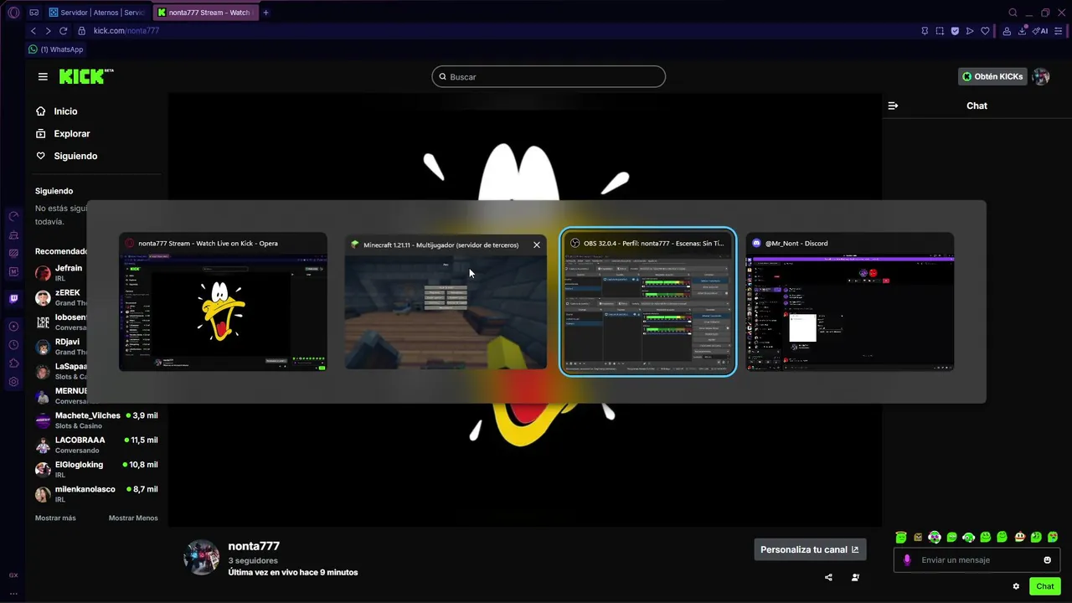Open the emoji picker smiley in message box
Image resolution: width=1072 pixels, height=603 pixels.
click(x=1048, y=560)
